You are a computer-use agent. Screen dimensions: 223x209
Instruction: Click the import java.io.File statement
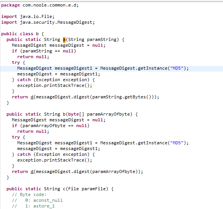(x=28, y=16)
